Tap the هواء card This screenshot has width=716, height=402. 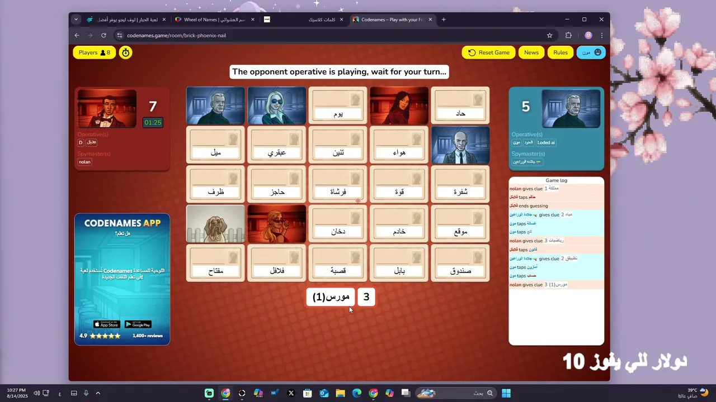(399, 145)
